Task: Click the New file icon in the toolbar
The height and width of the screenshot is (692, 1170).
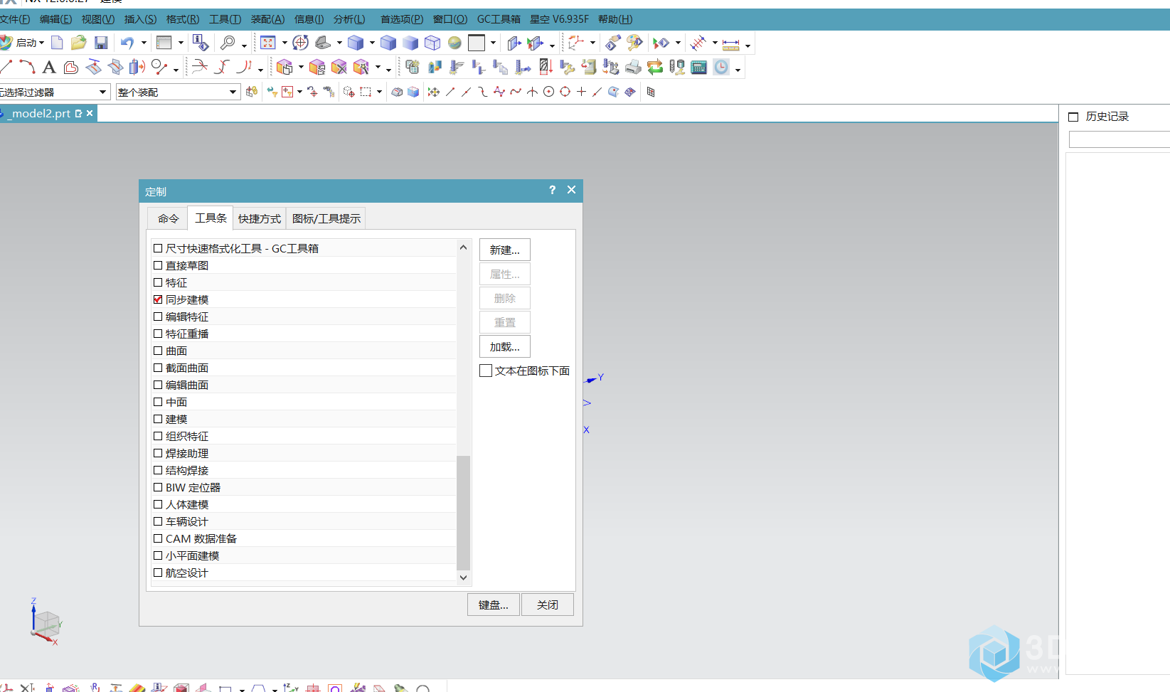Action: [57, 43]
